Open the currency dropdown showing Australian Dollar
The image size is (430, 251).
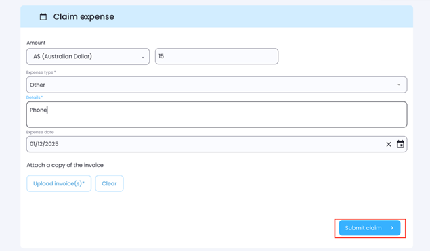[x=88, y=56]
